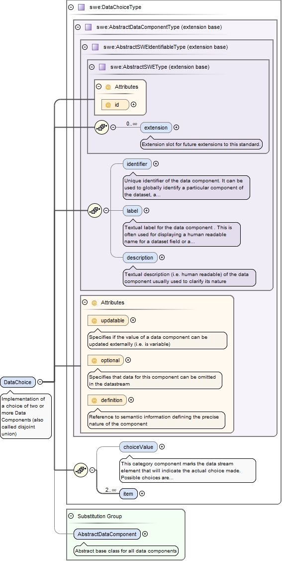
Task: Click the sequence icon near choiceValue and item
Action: [81, 470]
